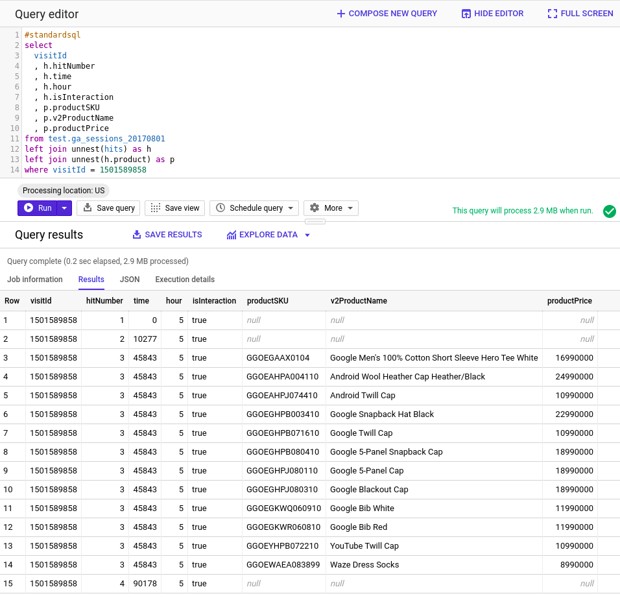Switch to the JSON tab
This screenshot has height=598, width=620.
130,280
